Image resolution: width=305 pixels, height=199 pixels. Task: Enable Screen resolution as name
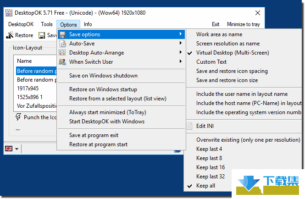[x=228, y=44]
